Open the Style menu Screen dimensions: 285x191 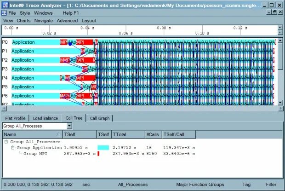point(25,13)
